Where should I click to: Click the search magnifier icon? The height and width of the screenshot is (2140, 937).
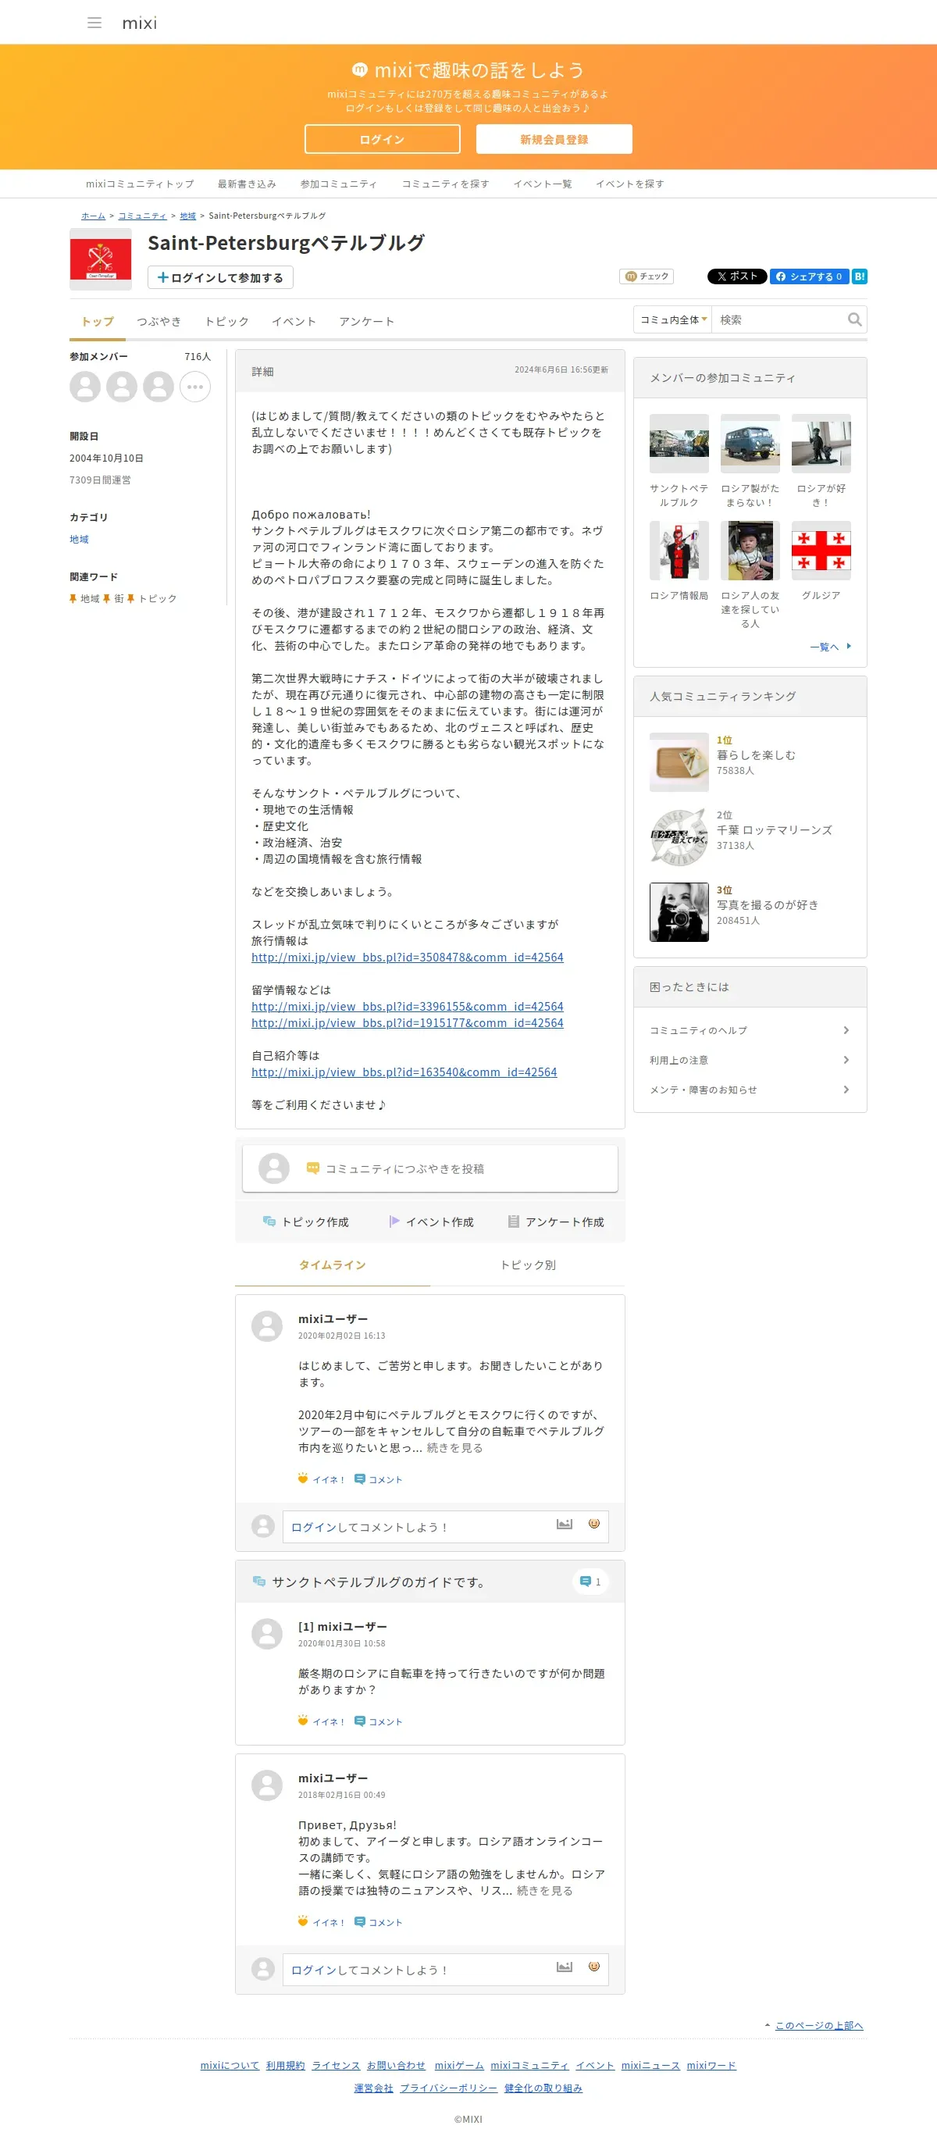855,320
